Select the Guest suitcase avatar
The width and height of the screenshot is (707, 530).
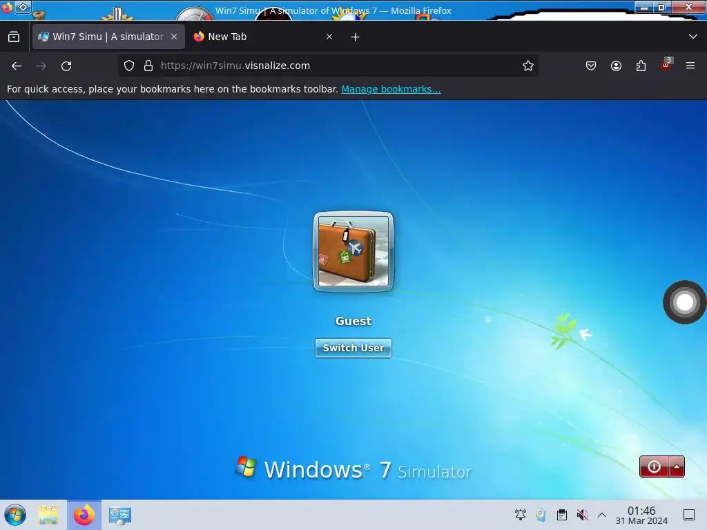353,251
